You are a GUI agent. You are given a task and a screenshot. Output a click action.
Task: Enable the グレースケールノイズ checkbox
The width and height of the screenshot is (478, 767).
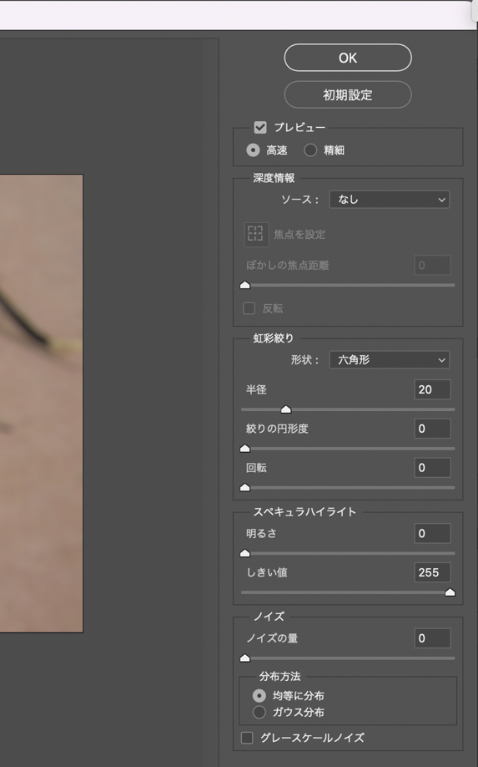(x=247, y=738)
